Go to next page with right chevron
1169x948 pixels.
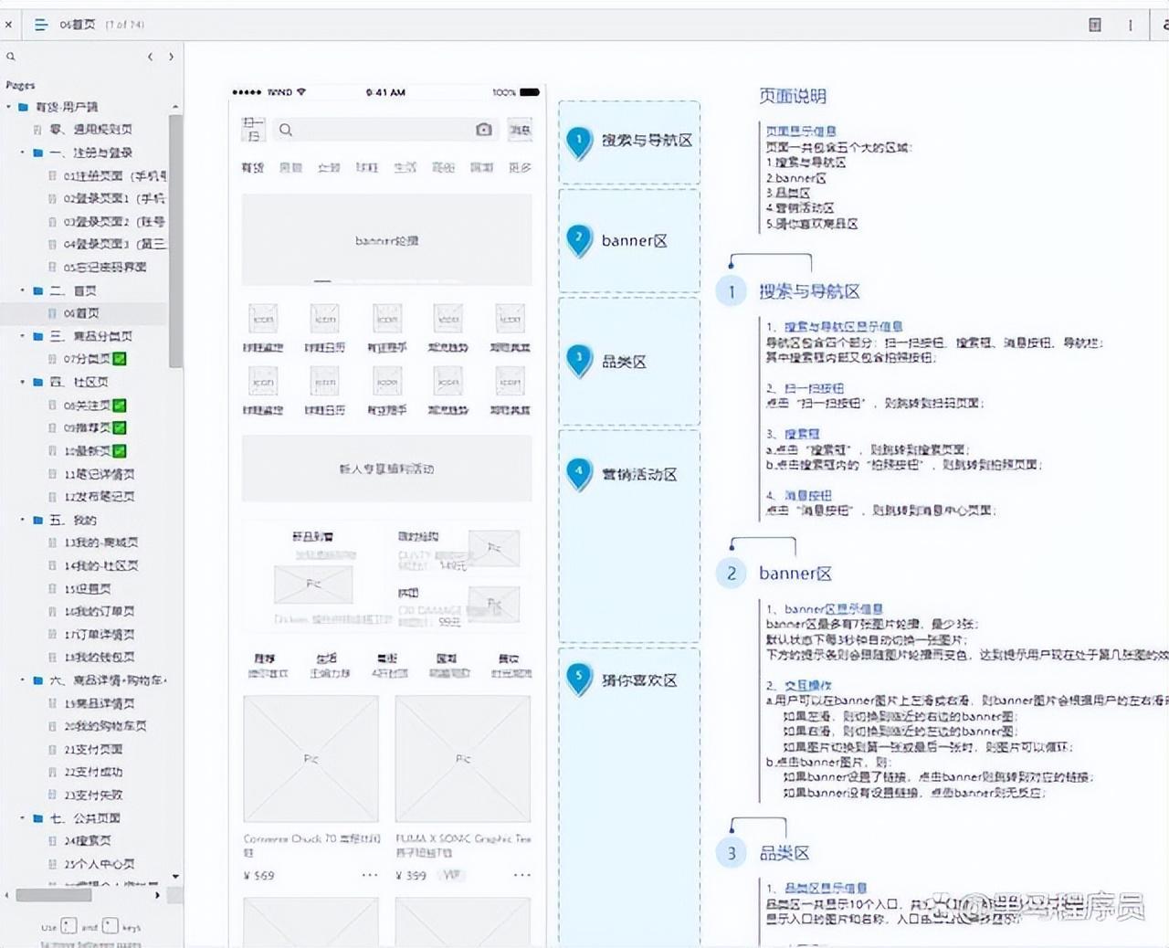(171, 57)
